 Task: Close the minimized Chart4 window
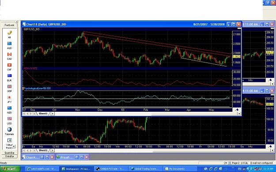52,157
